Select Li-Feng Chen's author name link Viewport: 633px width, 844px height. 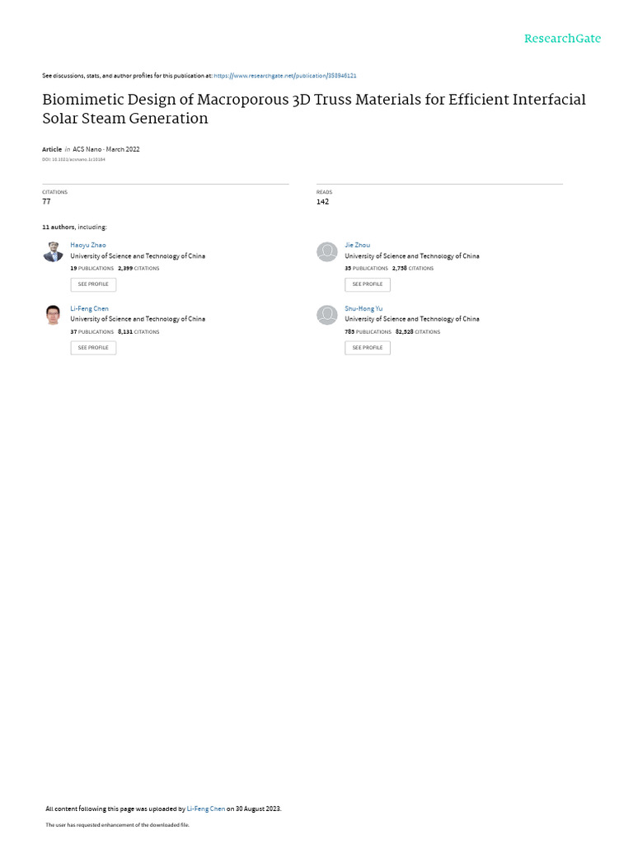coord(89,308)
